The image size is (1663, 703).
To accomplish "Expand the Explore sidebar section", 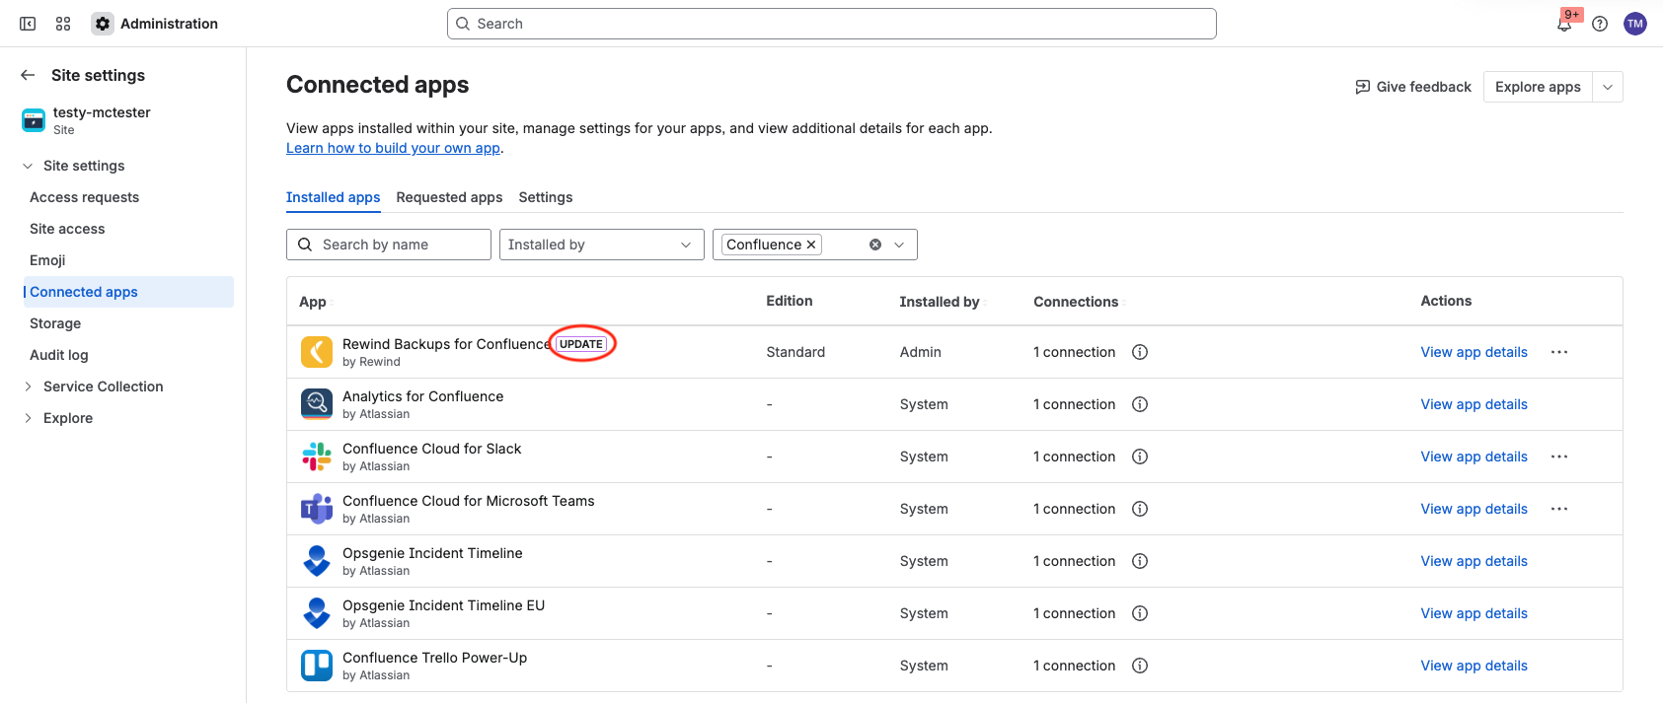I will (28, 418).
